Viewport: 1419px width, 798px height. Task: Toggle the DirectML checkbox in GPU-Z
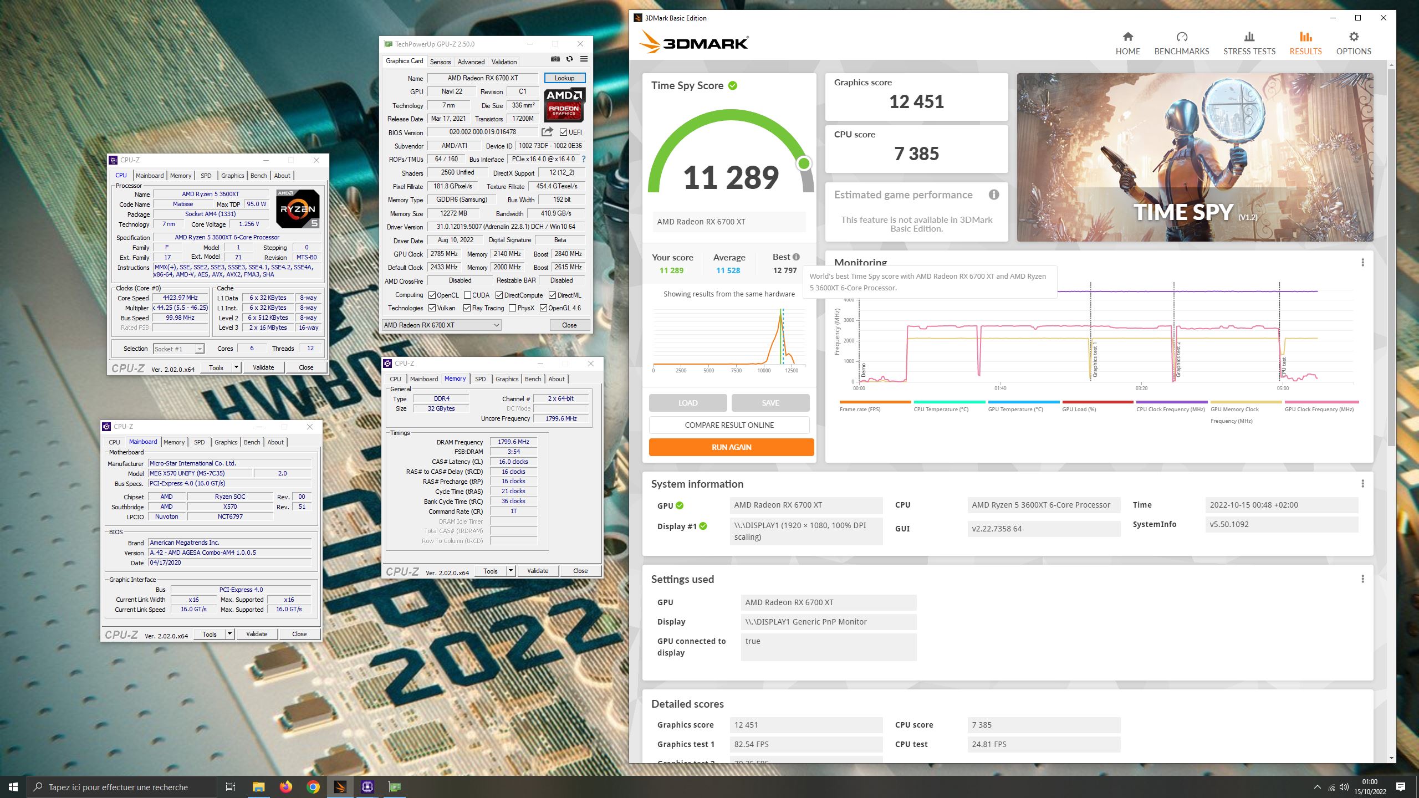pyautogui.click(x=552, y=295)
